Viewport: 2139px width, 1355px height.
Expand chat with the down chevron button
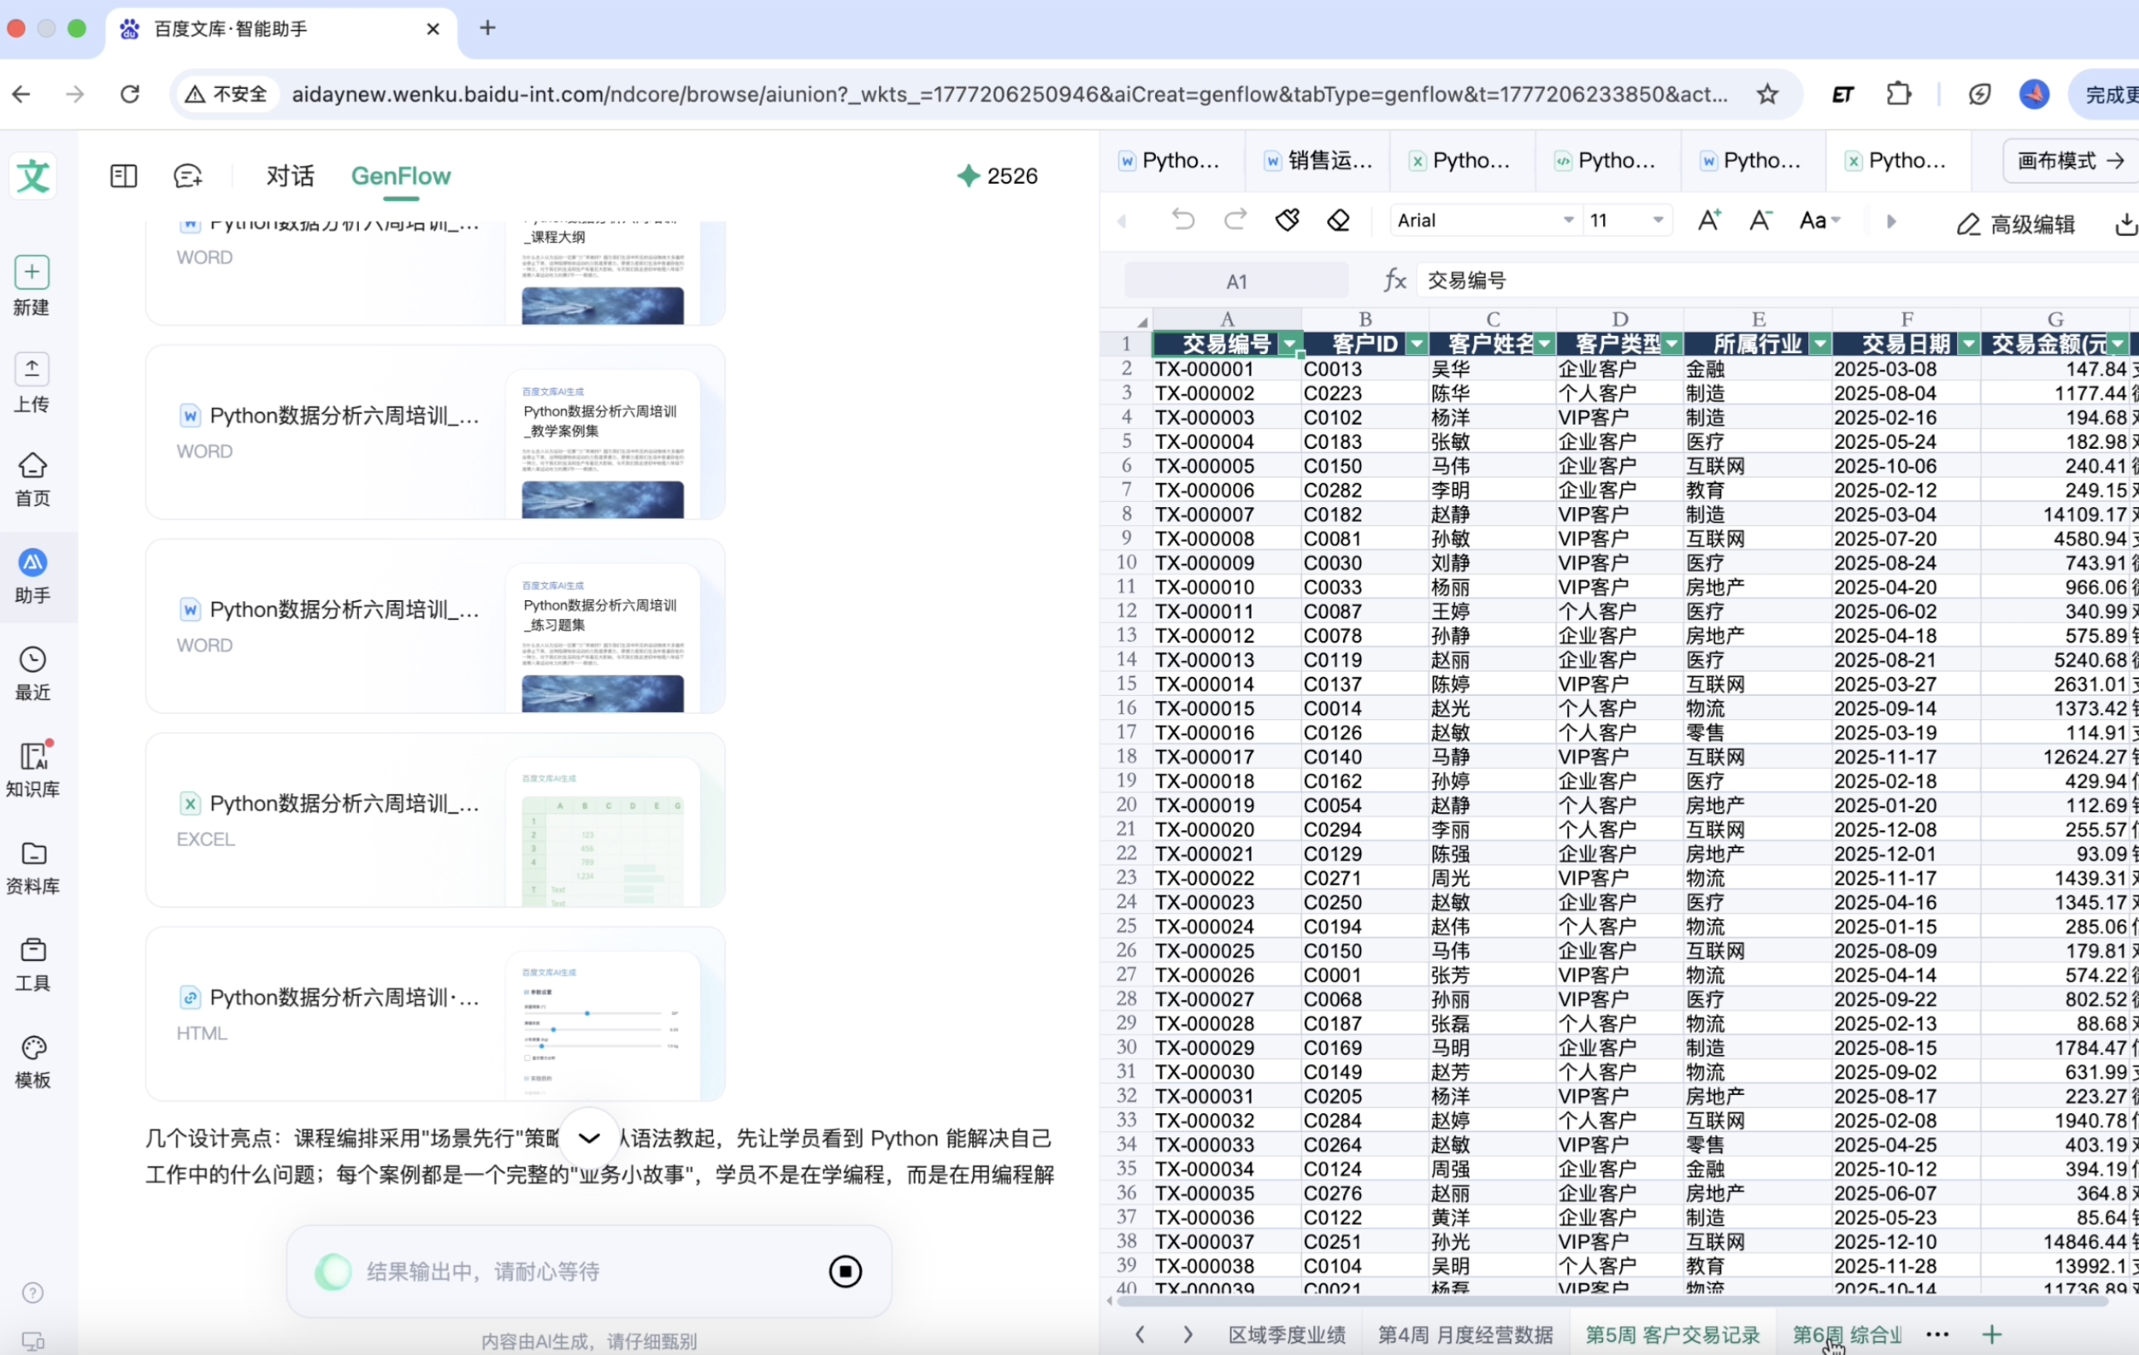(x=589, y=1137)
